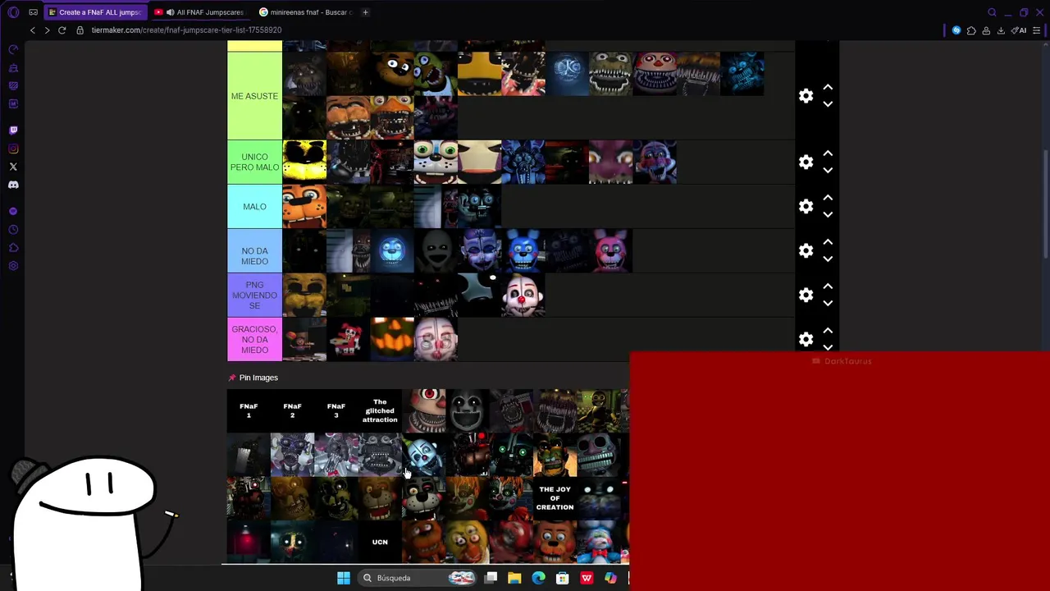Move GRACIOSO tier up with arrow
Screen dimensions: 1050x591
pyautogui.click(x=828, y=331)
